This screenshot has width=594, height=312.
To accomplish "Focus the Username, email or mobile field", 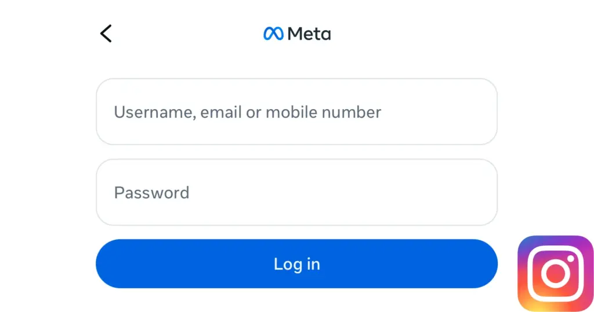I will tap(296, 111).
